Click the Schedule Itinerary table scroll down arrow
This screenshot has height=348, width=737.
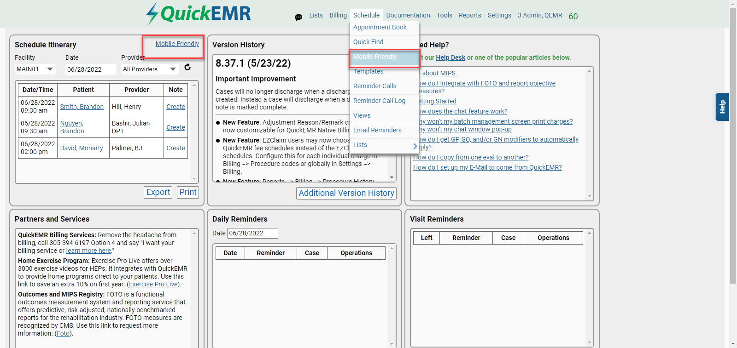pos(194,178)
